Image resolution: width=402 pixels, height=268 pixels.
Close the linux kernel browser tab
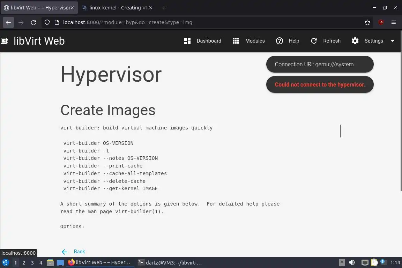[151, 8]
